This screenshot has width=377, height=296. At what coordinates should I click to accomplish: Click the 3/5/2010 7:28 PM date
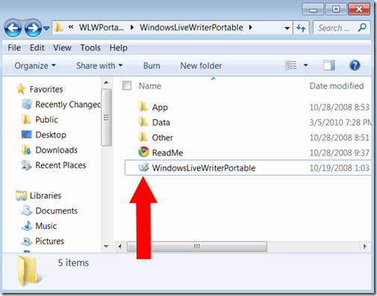[x=340, y=123]
